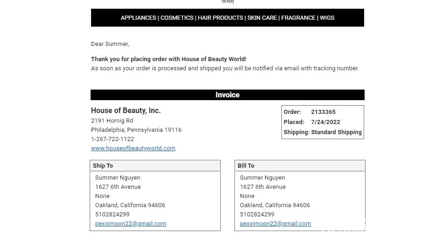Click the WIGS navigation item
The width and height of the screenshot is (440, 243).
(x=327, y=18)
